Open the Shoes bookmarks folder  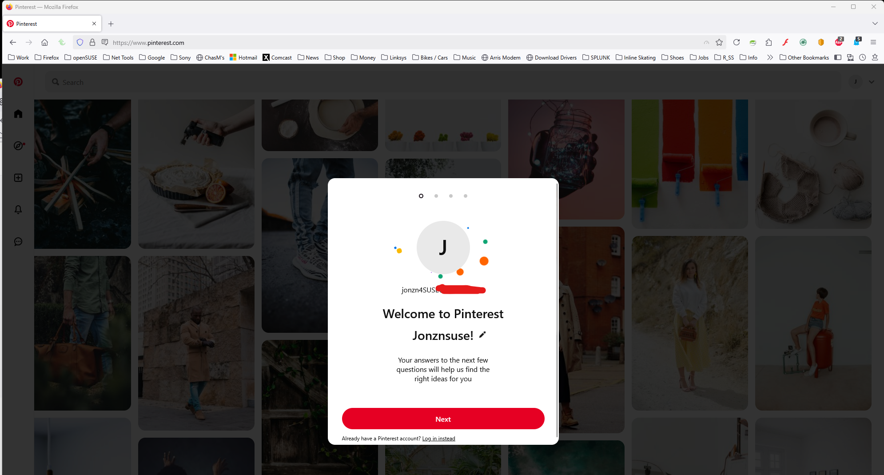[673, 58]
